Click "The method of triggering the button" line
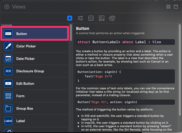This screenshot has height=133, width=182. (x=114, y=109)
